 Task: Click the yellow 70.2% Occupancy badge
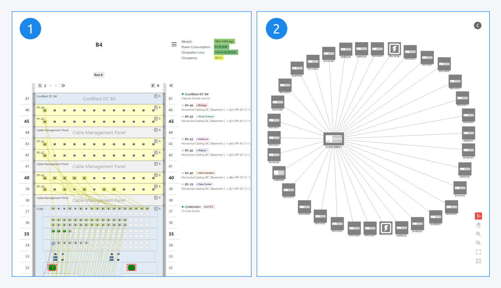pyautogui.click(x=218, y=58)
